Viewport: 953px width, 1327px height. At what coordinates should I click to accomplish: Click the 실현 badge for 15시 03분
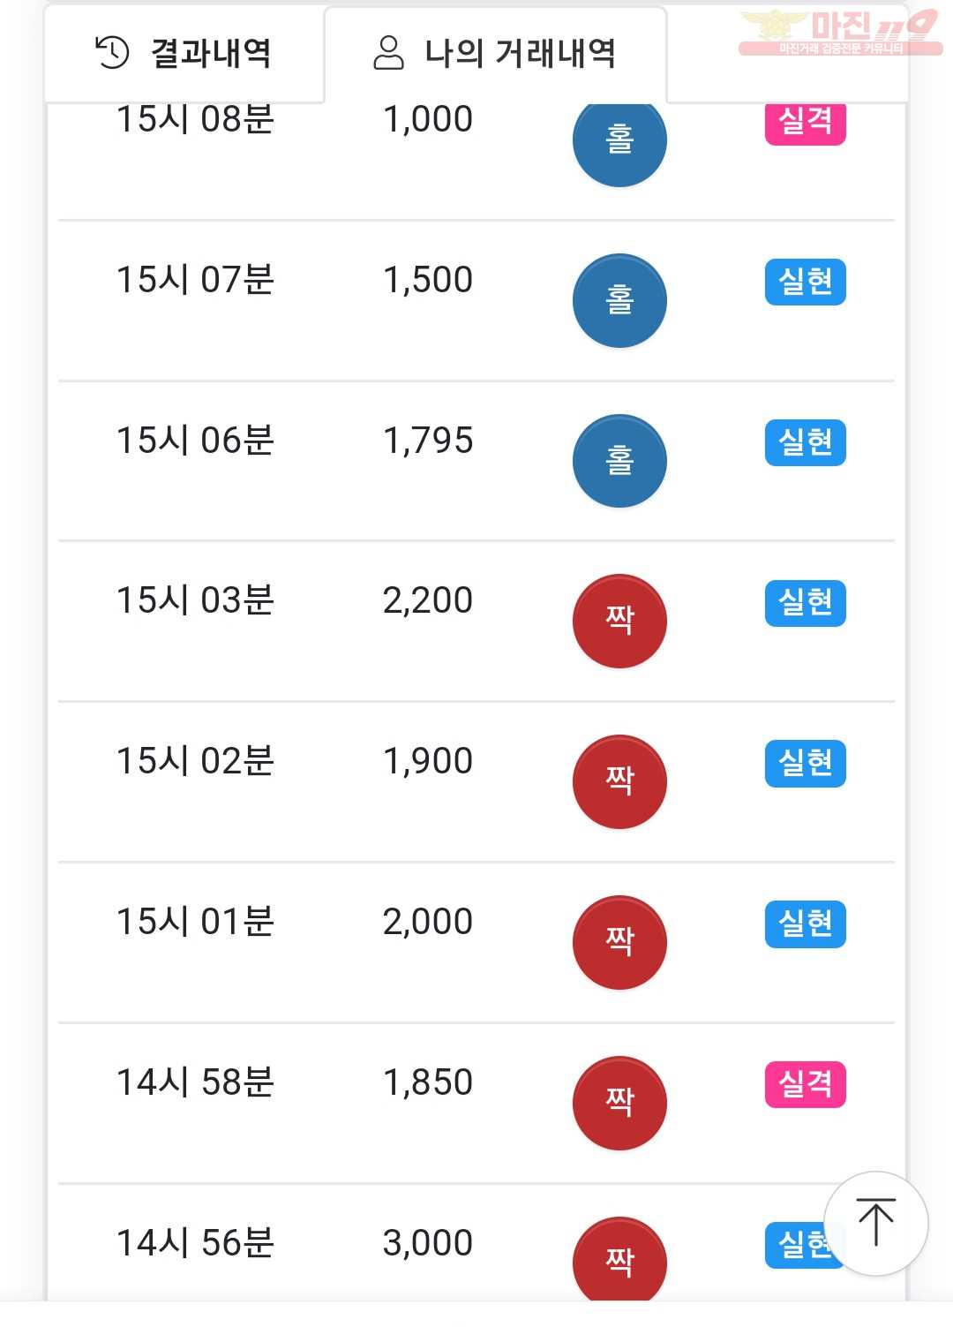(x=805, y=603)
